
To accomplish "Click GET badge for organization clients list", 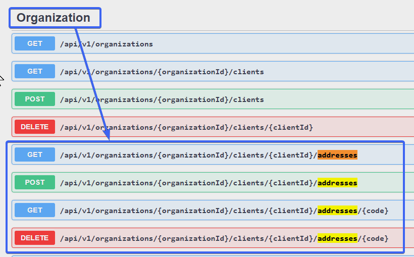I will tap(35, 71).
